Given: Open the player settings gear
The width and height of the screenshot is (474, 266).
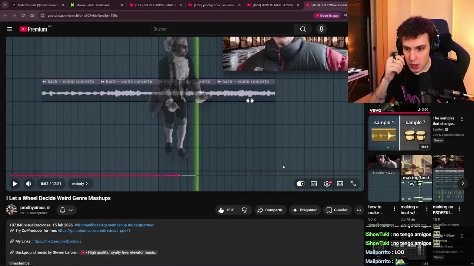Looking at the screenshot, I should (327, 184).
